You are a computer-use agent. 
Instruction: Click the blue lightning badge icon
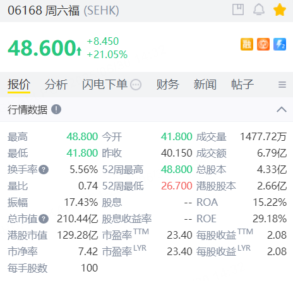click(x=280, y=44)
